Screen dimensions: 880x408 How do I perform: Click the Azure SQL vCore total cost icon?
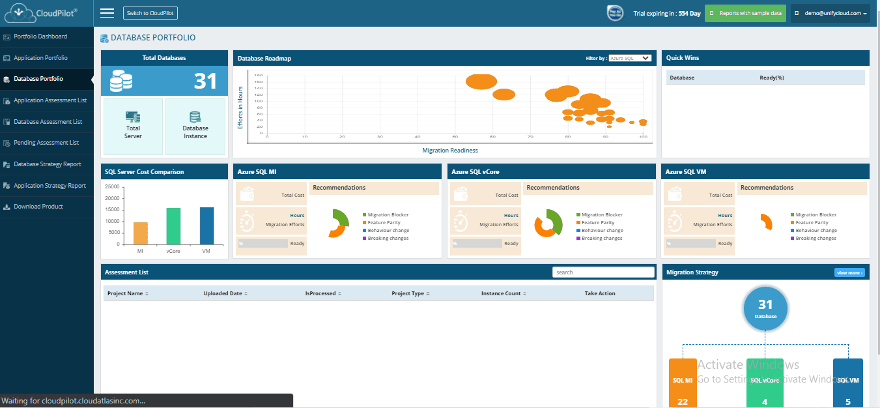[461, 194]
